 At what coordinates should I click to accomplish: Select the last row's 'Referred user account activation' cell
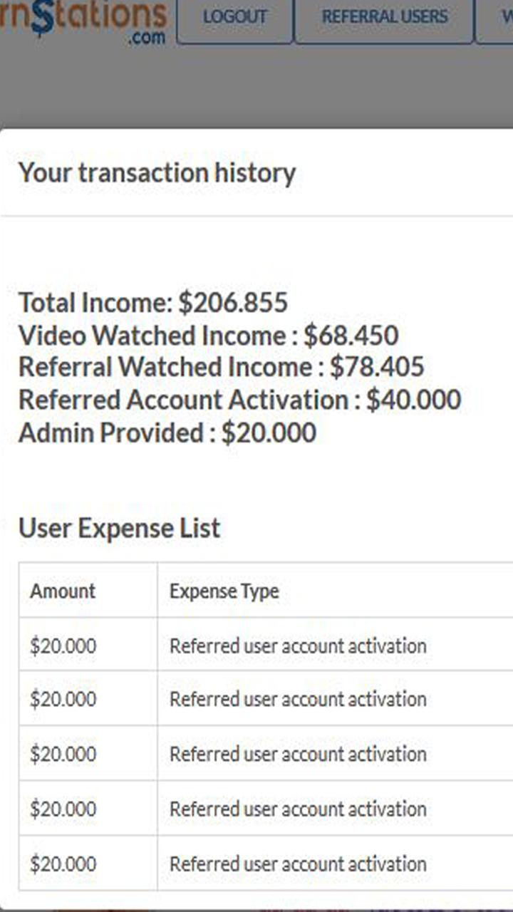coord(335,864)
